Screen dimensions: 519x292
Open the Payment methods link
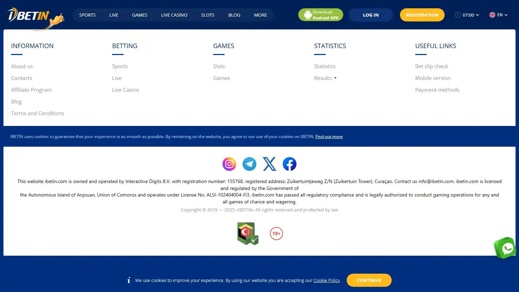tap(437, 90)
